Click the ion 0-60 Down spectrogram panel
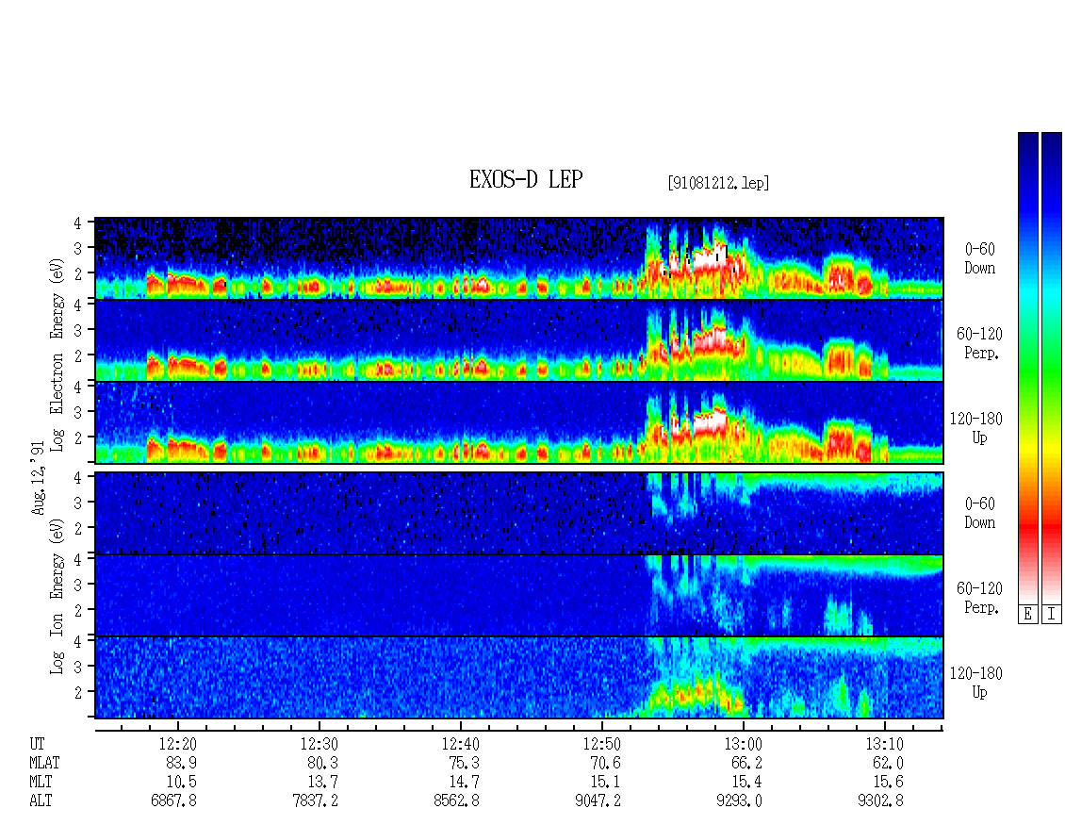This screenshot has height=825, width=1065. tap(519, 513)
